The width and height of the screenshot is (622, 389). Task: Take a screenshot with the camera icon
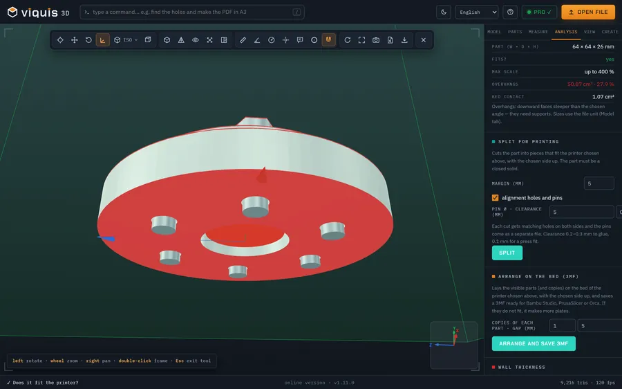(376, 39)
